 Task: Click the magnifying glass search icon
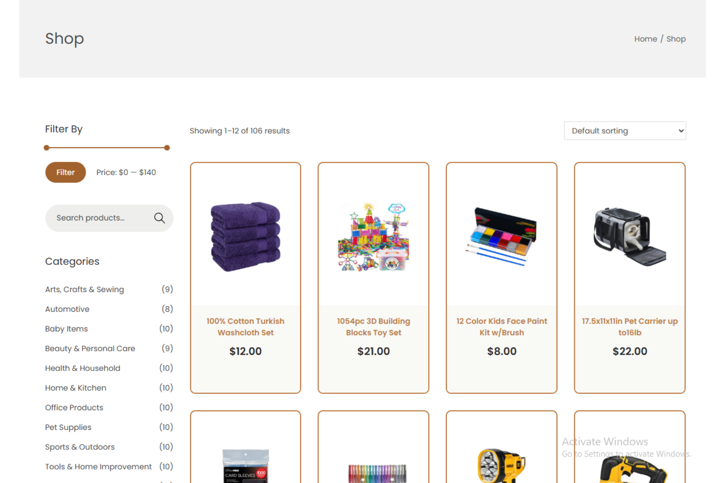tap(159, 218)
